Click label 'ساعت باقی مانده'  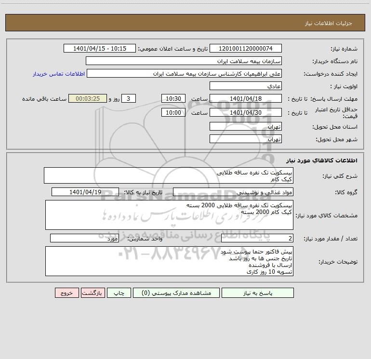click(44, 99)
